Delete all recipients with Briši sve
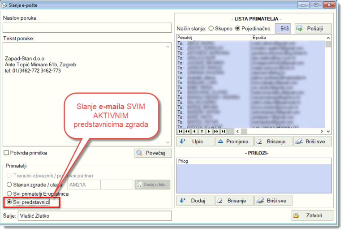Image resolution: width=344 pixels, height=232 pixels. coord(313,142)
